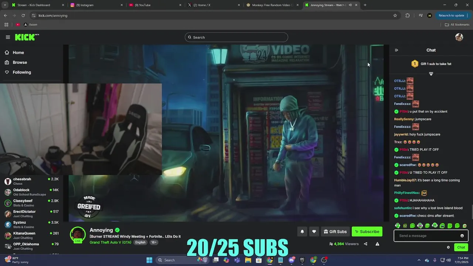Open ErectDictator recommended channel

click(31, 214)
